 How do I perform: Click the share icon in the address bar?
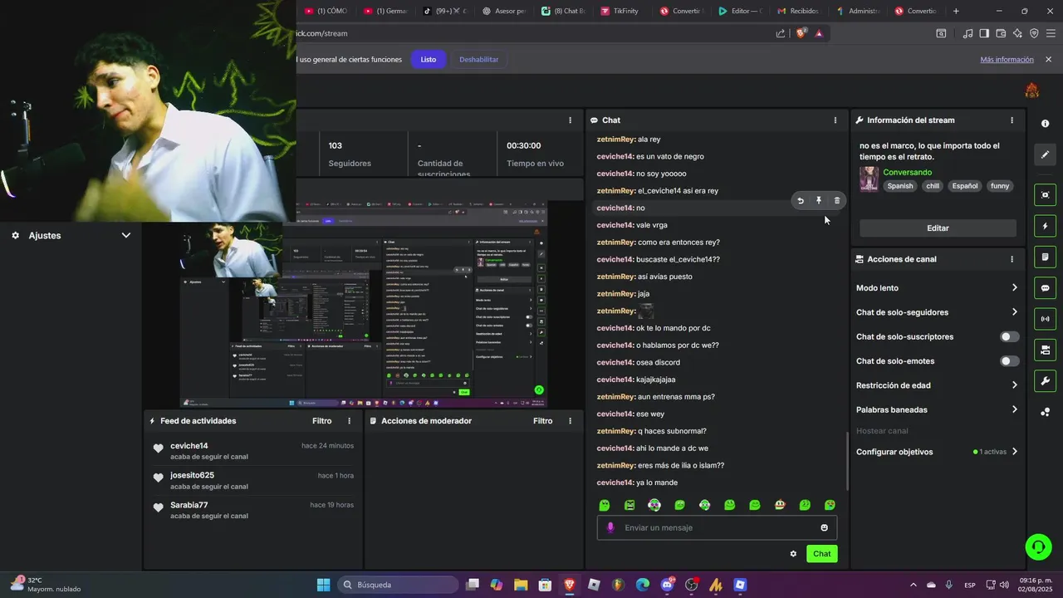[781, 33]
